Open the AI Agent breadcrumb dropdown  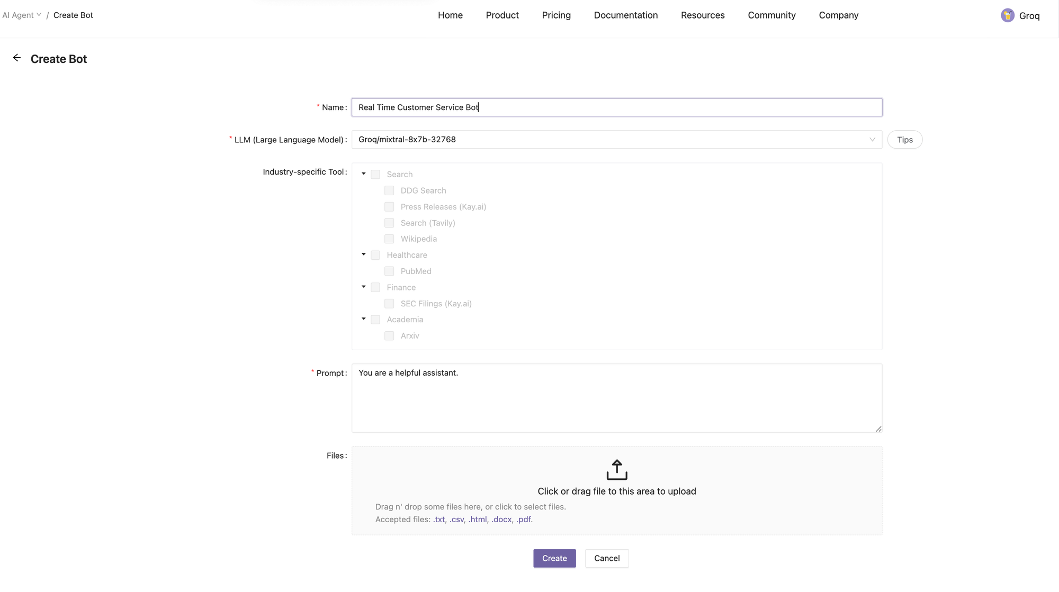[x=22, y=15]
